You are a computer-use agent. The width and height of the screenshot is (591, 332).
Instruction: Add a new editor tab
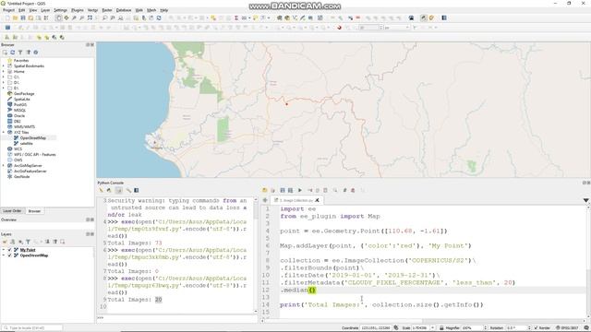coord(265,200)
